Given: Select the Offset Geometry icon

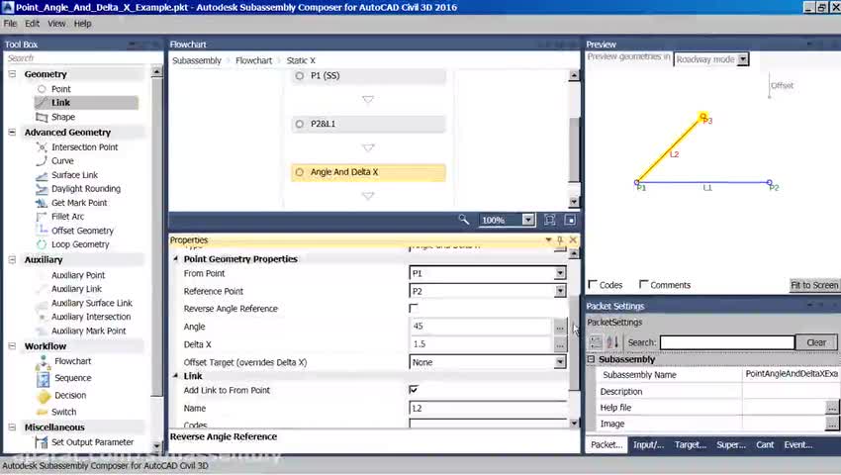Looking at the screenshot, I should 42,231.
